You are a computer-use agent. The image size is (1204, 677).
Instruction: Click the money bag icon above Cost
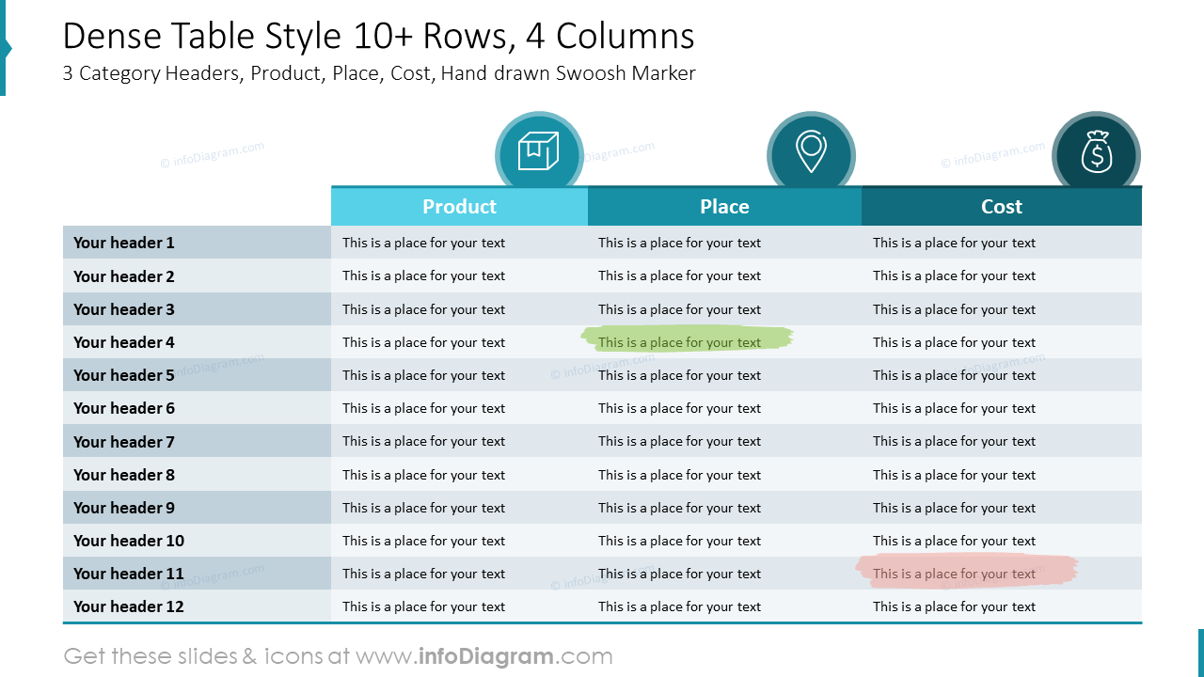[1096, 152]
